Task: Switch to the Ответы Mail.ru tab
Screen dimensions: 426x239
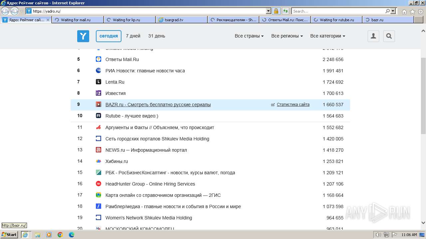Action: click(x=285, y=20)
